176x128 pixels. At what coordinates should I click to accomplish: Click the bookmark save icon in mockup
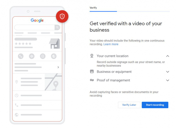(x=43, y=56)
